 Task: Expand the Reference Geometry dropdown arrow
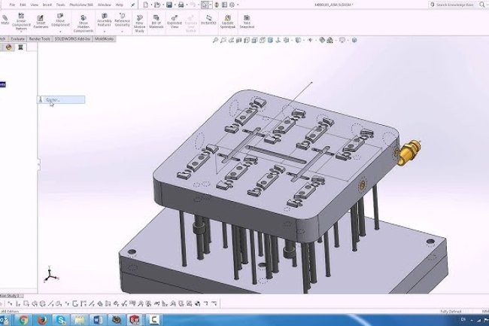click(122, 32)
